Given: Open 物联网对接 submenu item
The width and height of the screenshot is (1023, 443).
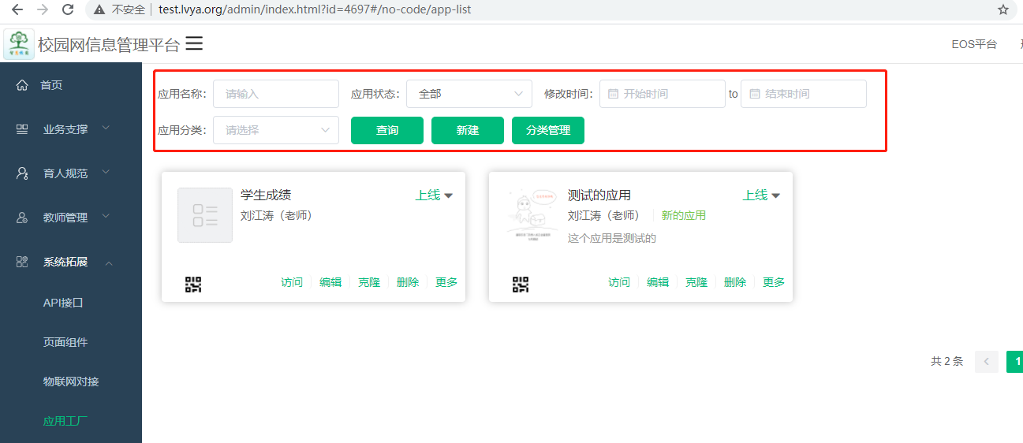Looking at the screenshot, I should [x=71, y=382].
